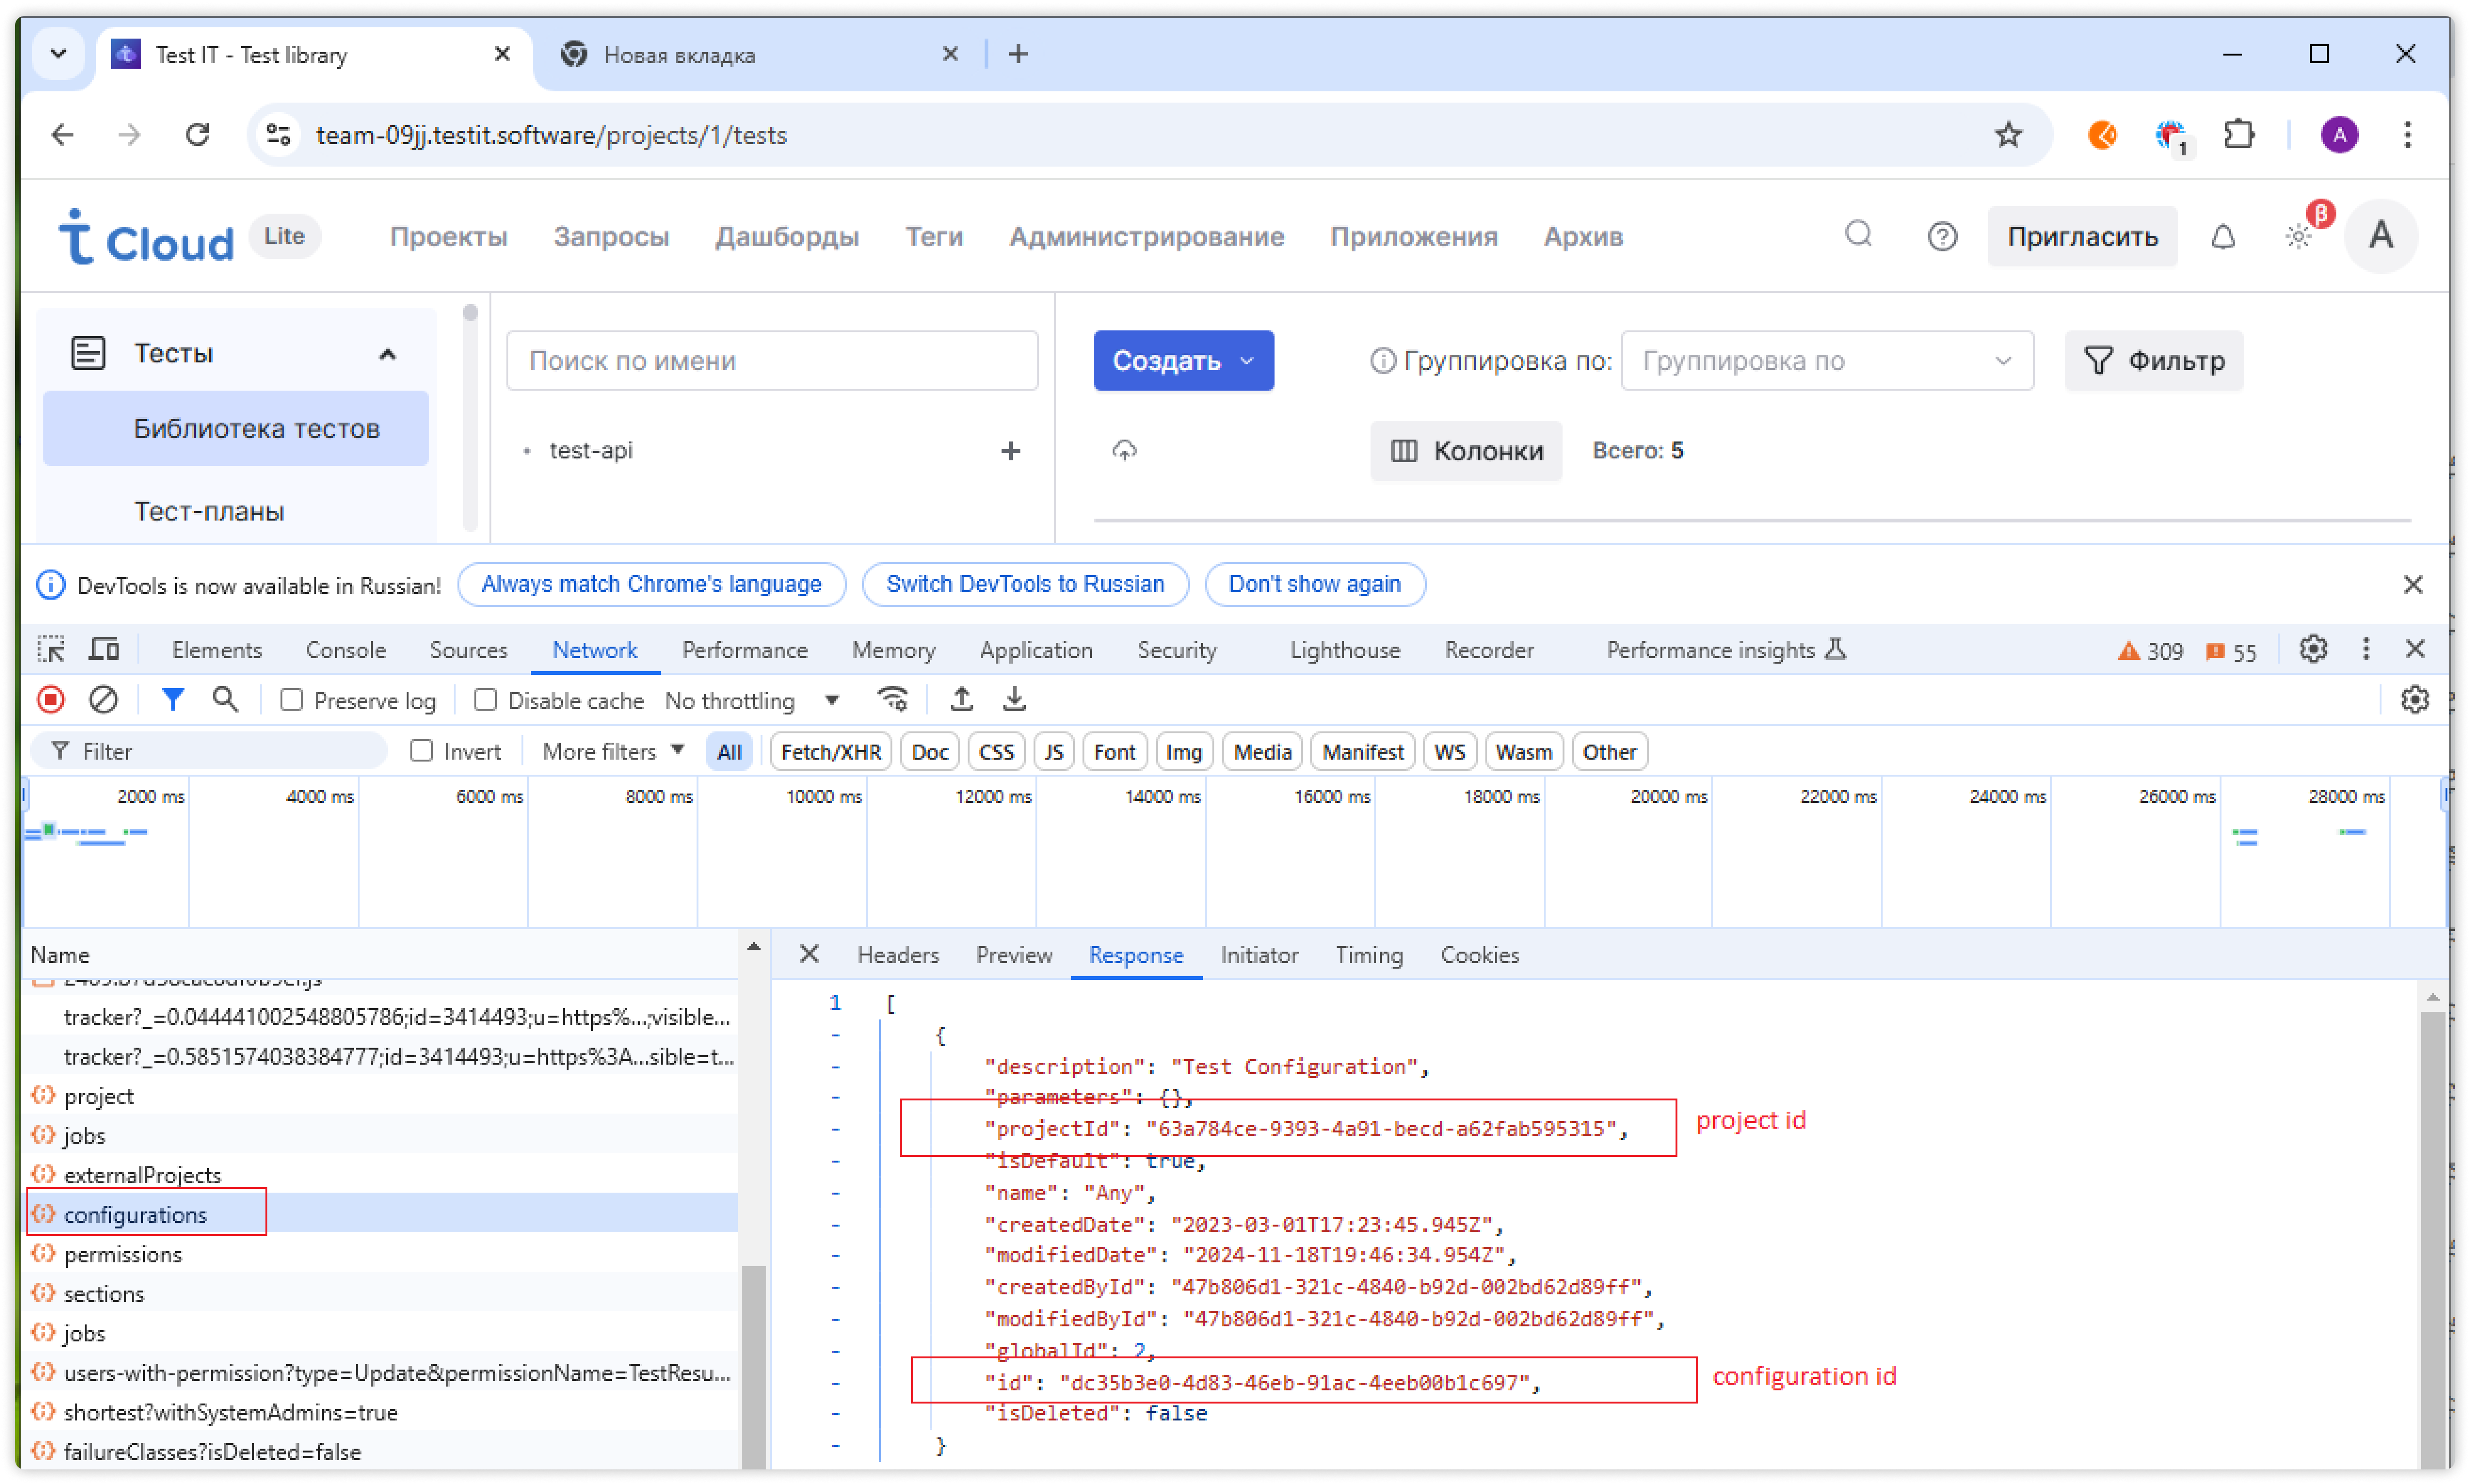Open Тест-планы in the sidebar
The width and height of the screenshot is (2470, 1484).
pyautogui.click(x=209, y=511)
